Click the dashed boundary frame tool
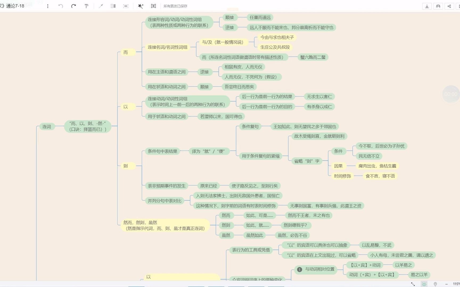The width and height of the screenshot is (460, 287). coord(126,6)
